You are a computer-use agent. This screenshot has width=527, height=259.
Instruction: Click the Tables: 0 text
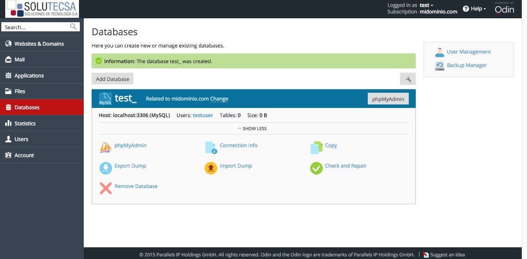tap(230, 115)
